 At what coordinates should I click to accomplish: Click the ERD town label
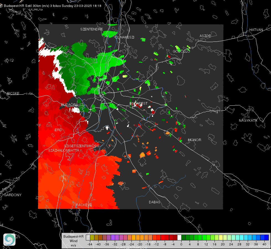click(58, 130)
